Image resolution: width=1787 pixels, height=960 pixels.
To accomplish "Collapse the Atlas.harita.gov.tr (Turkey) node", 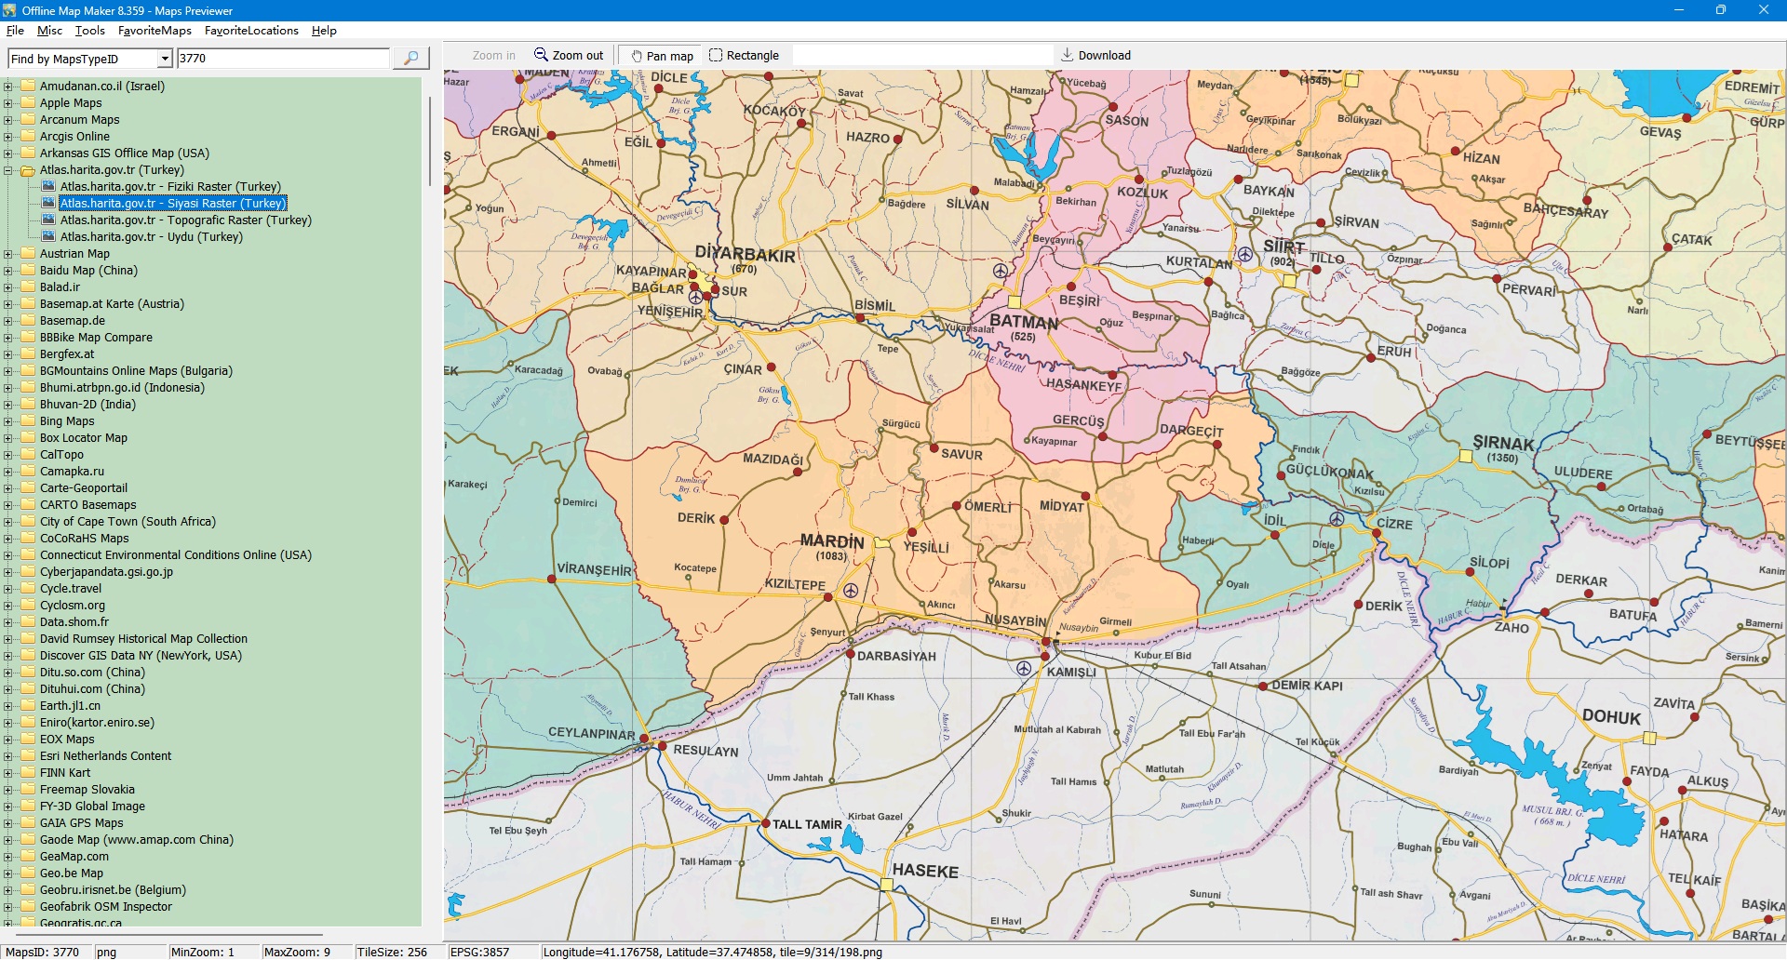I will click(8, 170).
